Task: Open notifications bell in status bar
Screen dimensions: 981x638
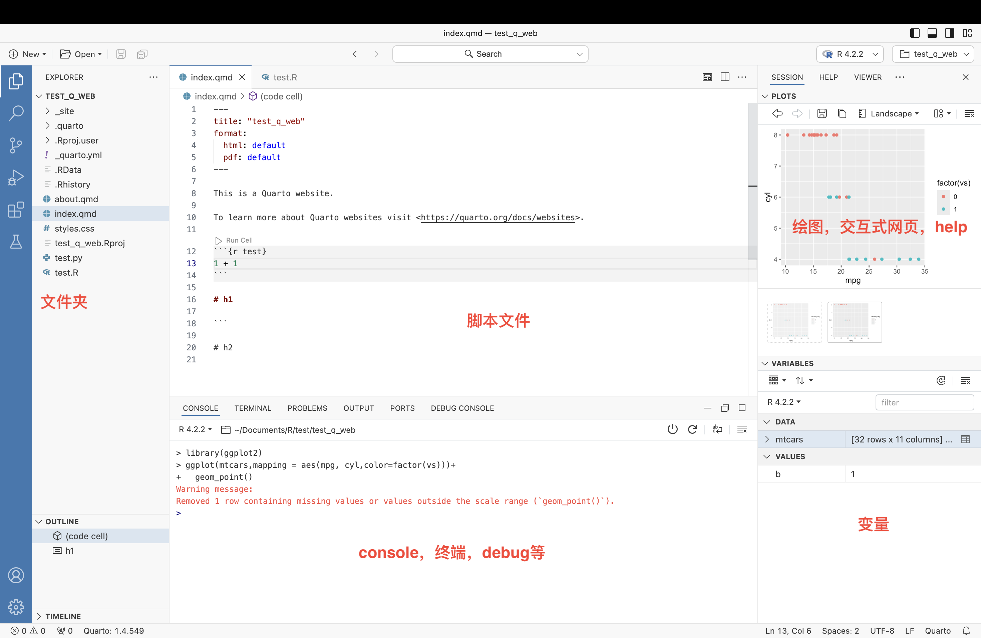Action: coord(966,631)
